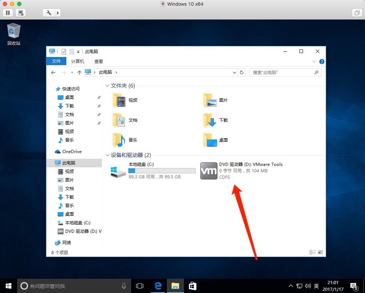365x293 pixels.
Task: Expand the toolbar arrow next to wrench
Action: (58, 13)
